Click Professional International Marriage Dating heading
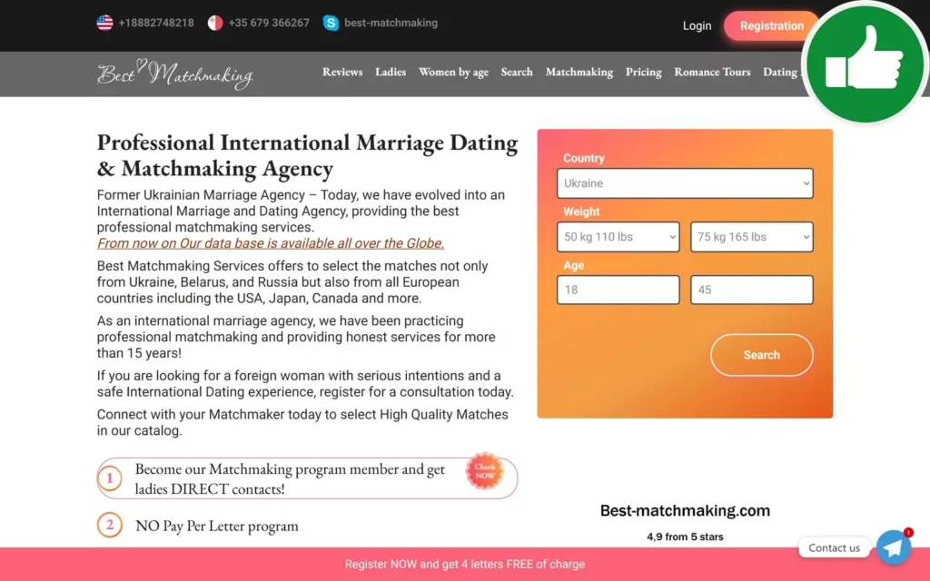Screen dimensions: 930x581 [x=307, y=155]
